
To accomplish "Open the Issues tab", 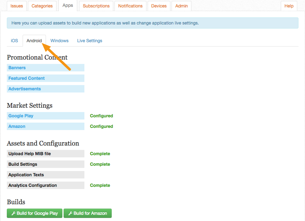I will click(17, 6).
